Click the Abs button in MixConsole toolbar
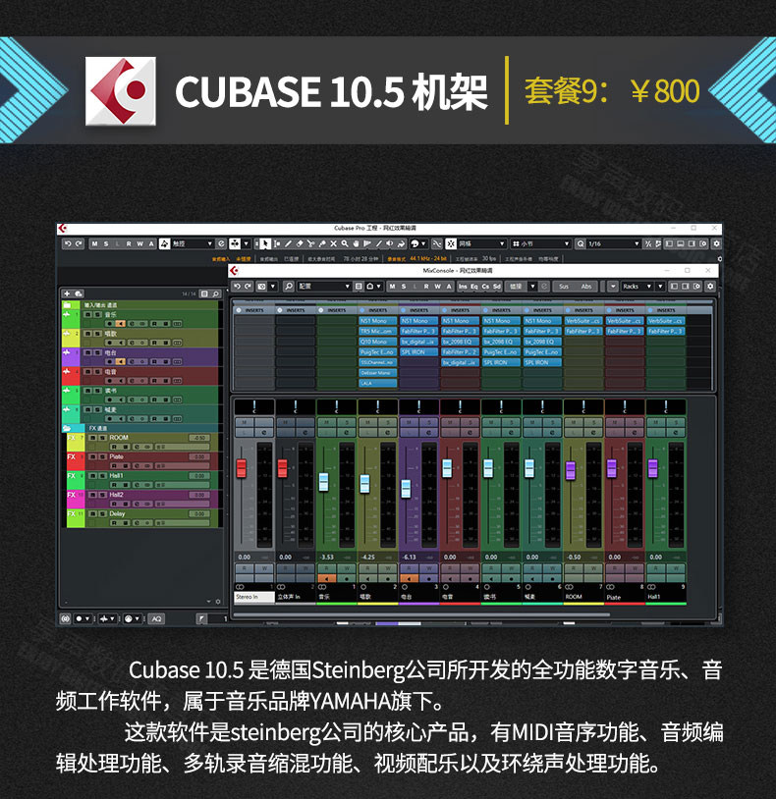Screen dimensions: 776x799 tap(586, 287)
